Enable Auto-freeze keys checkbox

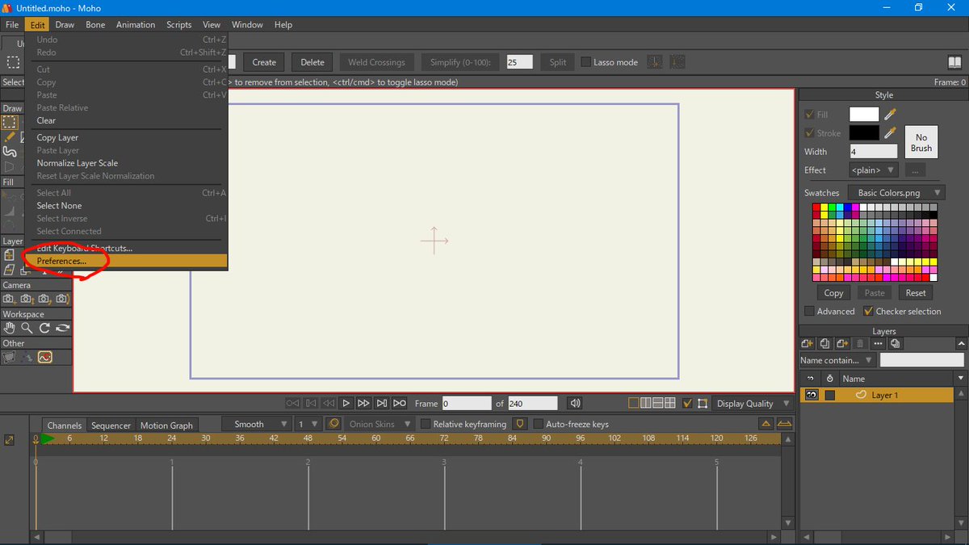click(x=539, y=424)
